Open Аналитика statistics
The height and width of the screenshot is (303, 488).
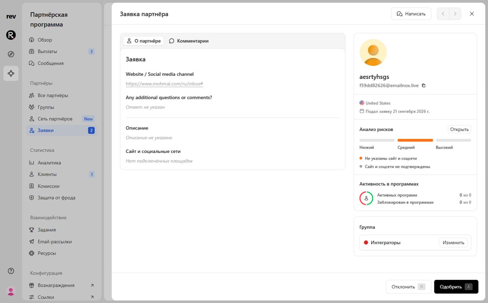click(61, 163)
